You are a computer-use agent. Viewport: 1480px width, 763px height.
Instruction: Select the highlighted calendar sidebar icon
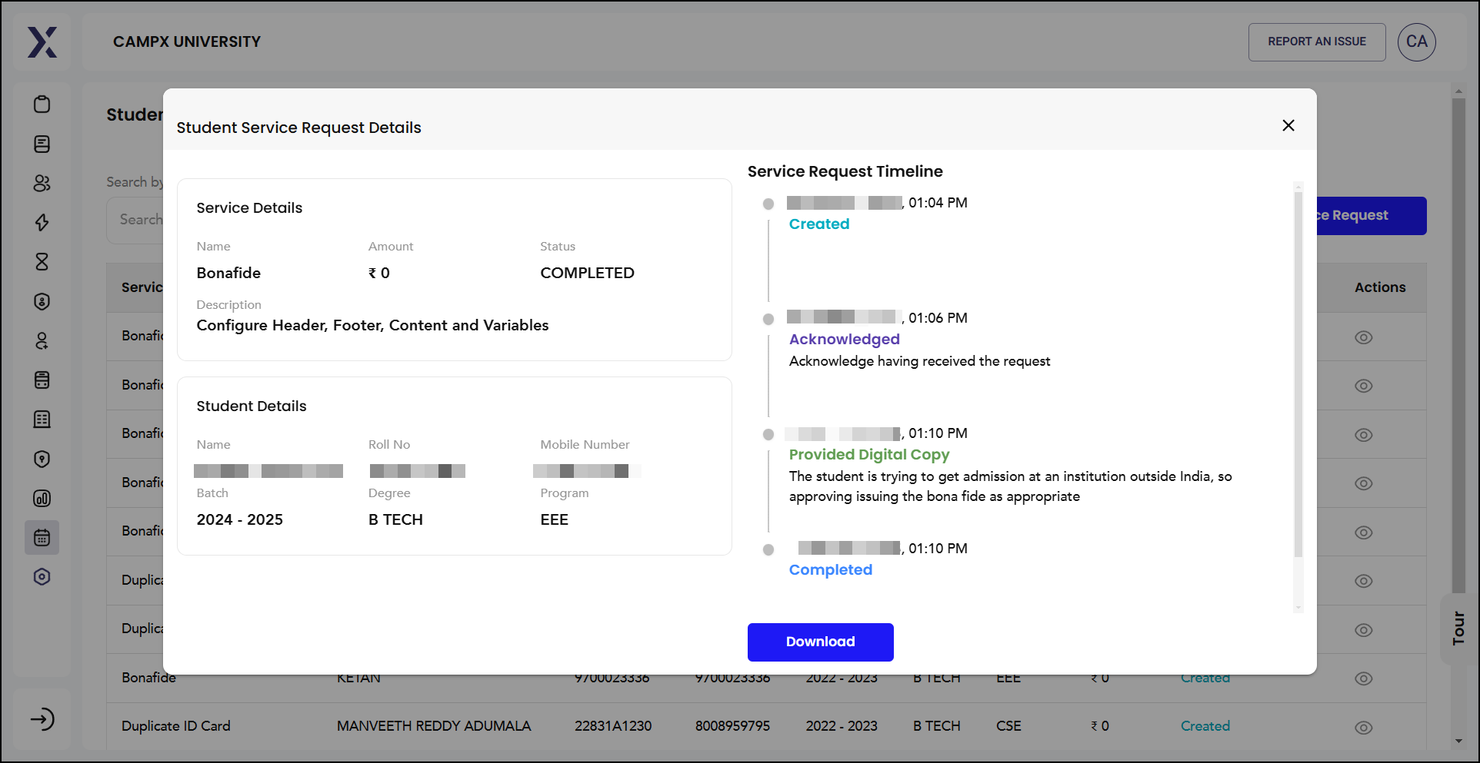42,538
